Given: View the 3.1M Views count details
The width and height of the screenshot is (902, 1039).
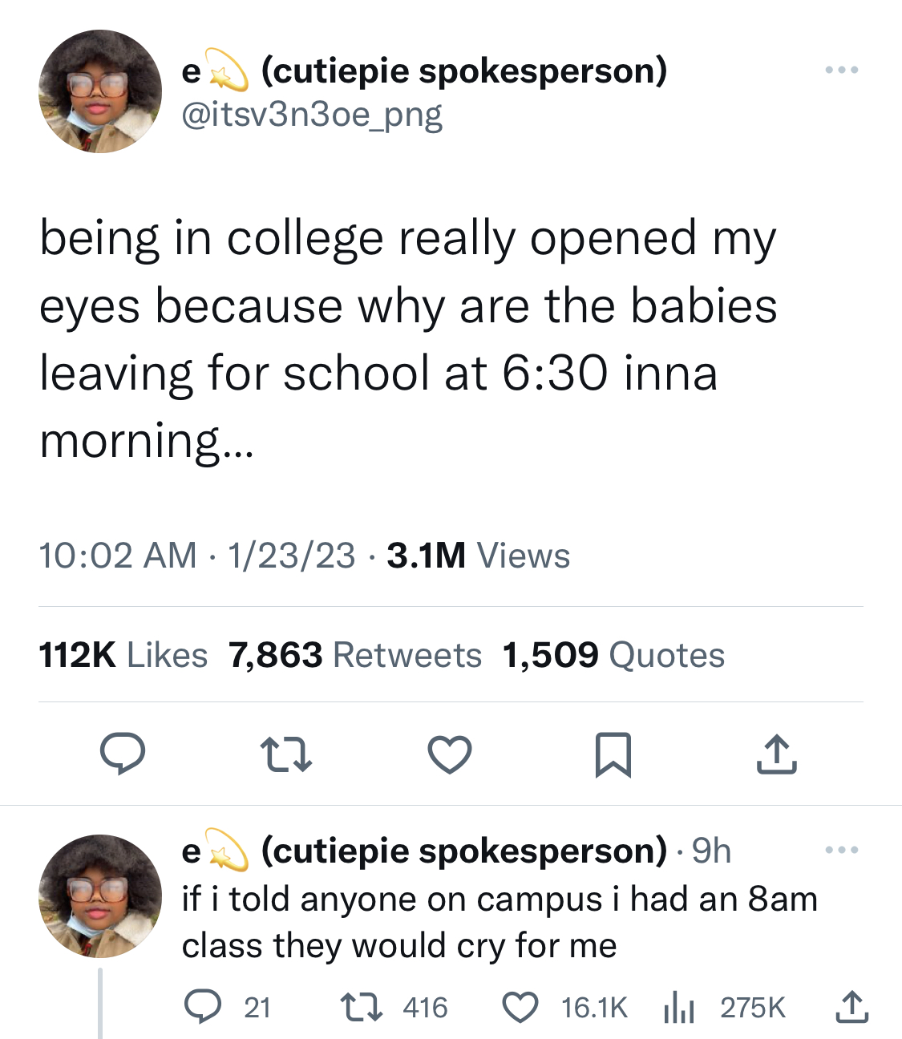Looking at the screenshot, I should [479, 556].
